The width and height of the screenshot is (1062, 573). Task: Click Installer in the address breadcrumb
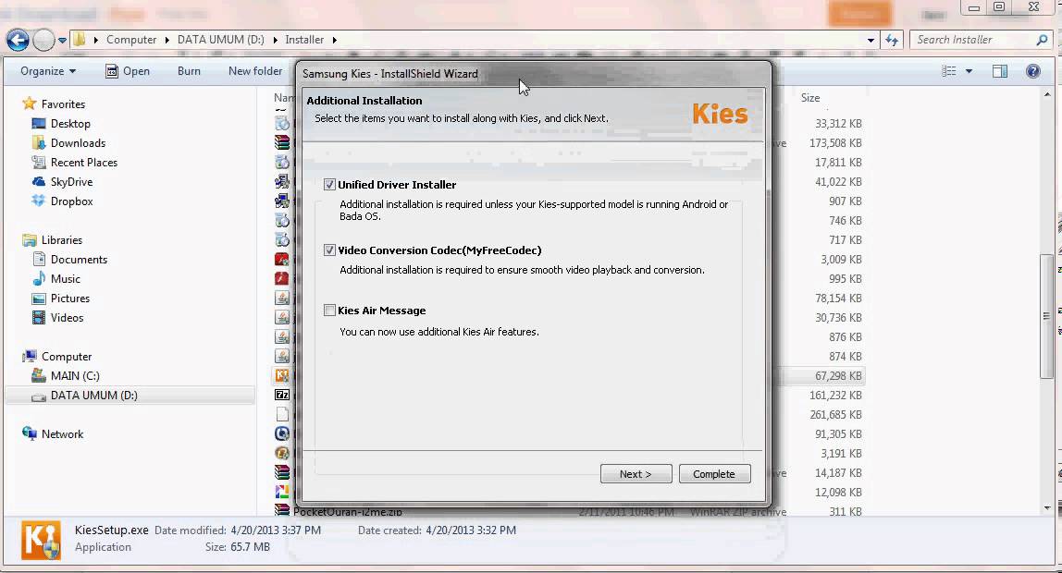(304, 40)
